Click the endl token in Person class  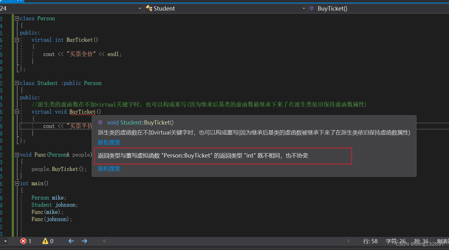(113, 54)
